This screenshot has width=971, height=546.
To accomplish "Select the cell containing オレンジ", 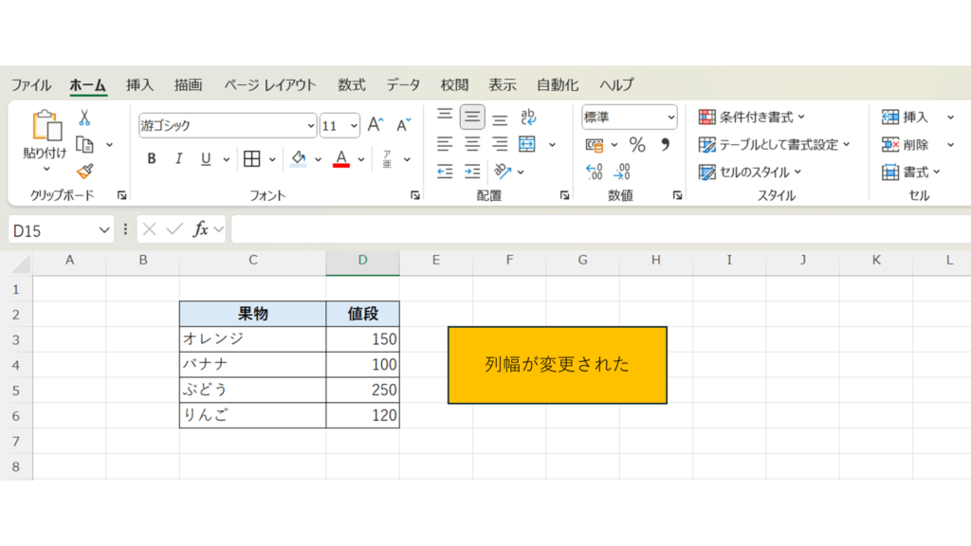I will [252, 339].
